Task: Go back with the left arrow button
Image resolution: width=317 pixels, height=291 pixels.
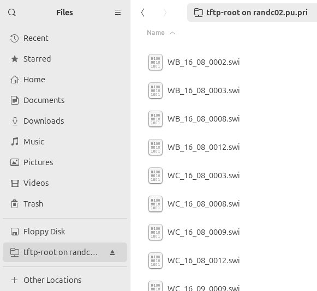Action: [x=143, y=13]
